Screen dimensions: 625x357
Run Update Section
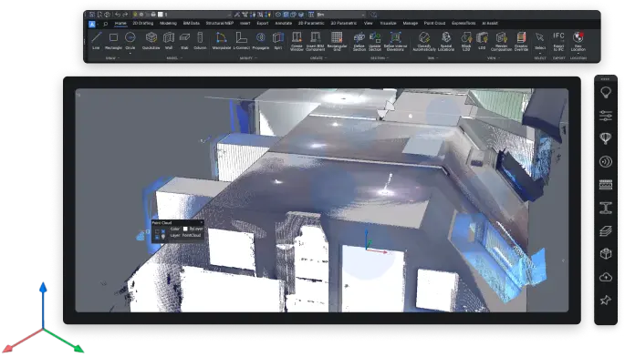pos(375,41)
